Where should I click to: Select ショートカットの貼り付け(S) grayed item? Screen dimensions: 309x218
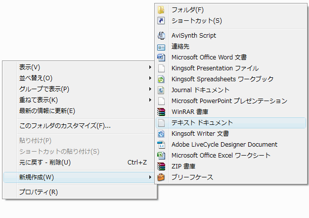tap(59, 152)
